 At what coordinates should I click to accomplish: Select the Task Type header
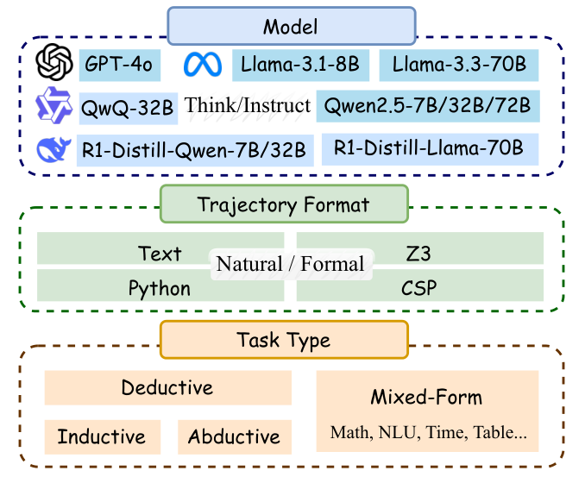283,339
